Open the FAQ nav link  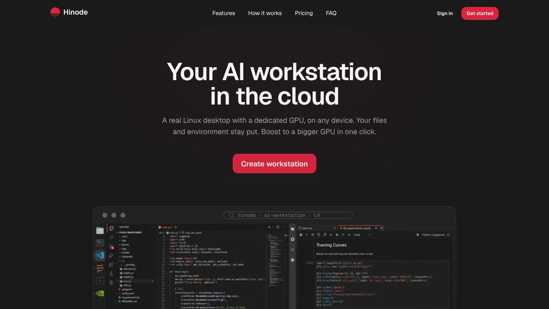pos(331,13)
